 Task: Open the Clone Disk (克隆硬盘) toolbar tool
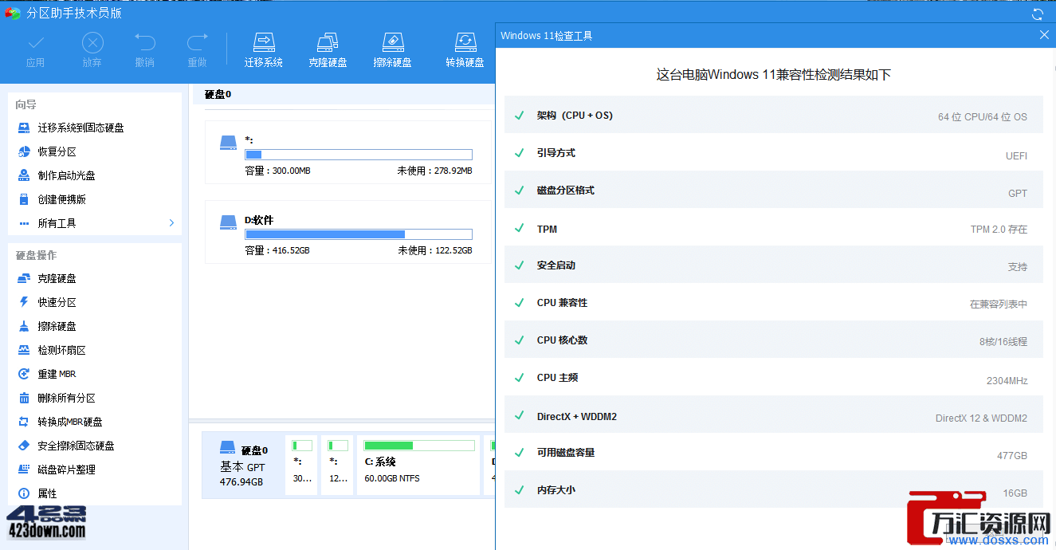click(x=328, y=50)
